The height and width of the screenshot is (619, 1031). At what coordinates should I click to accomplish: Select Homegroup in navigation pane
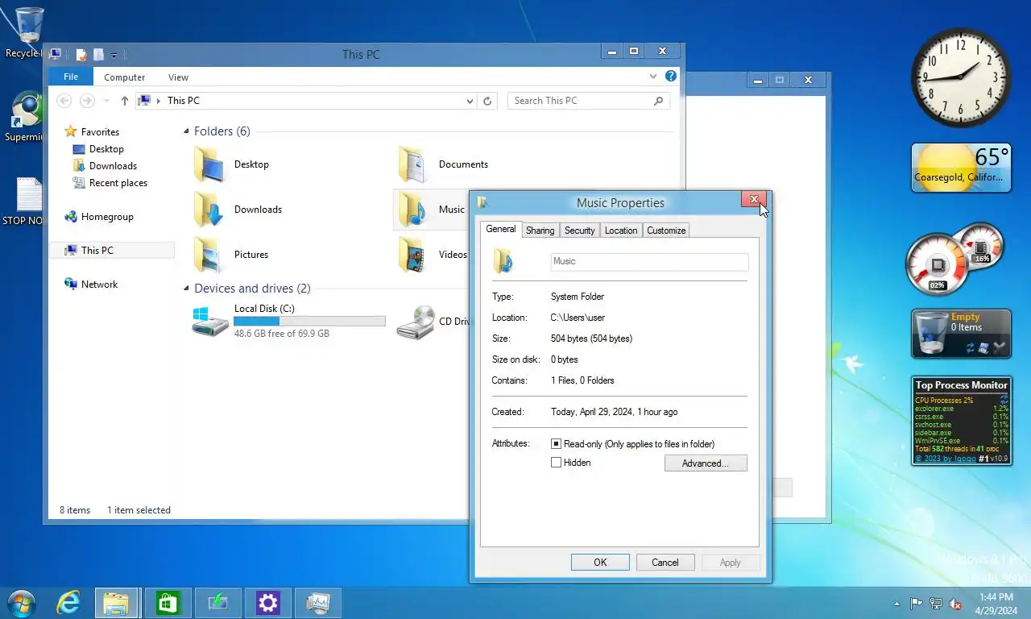107,217
